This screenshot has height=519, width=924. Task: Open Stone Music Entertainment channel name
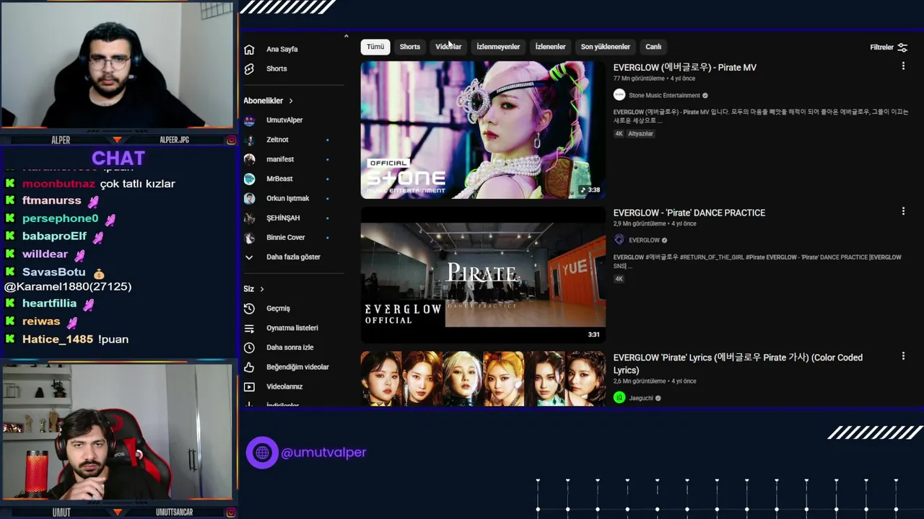point(664,95)
